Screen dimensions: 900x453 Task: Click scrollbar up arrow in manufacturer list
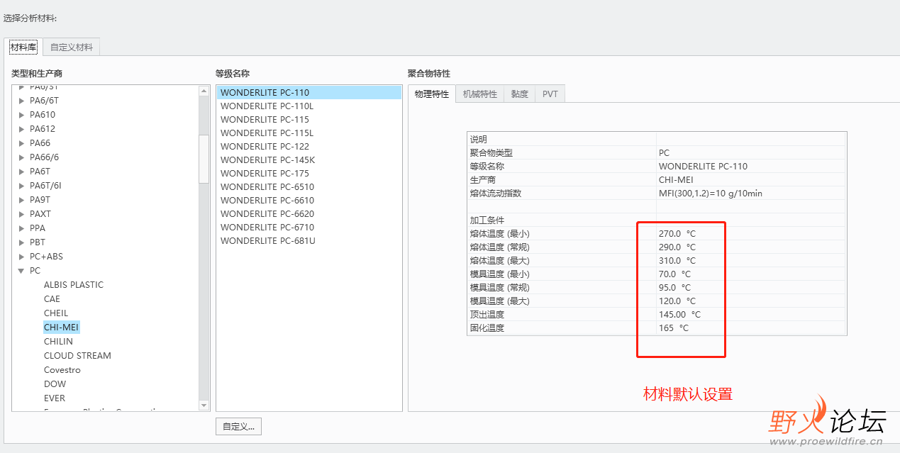[204, 90]
